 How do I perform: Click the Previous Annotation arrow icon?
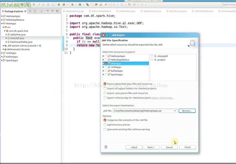(x=122, y=4)
